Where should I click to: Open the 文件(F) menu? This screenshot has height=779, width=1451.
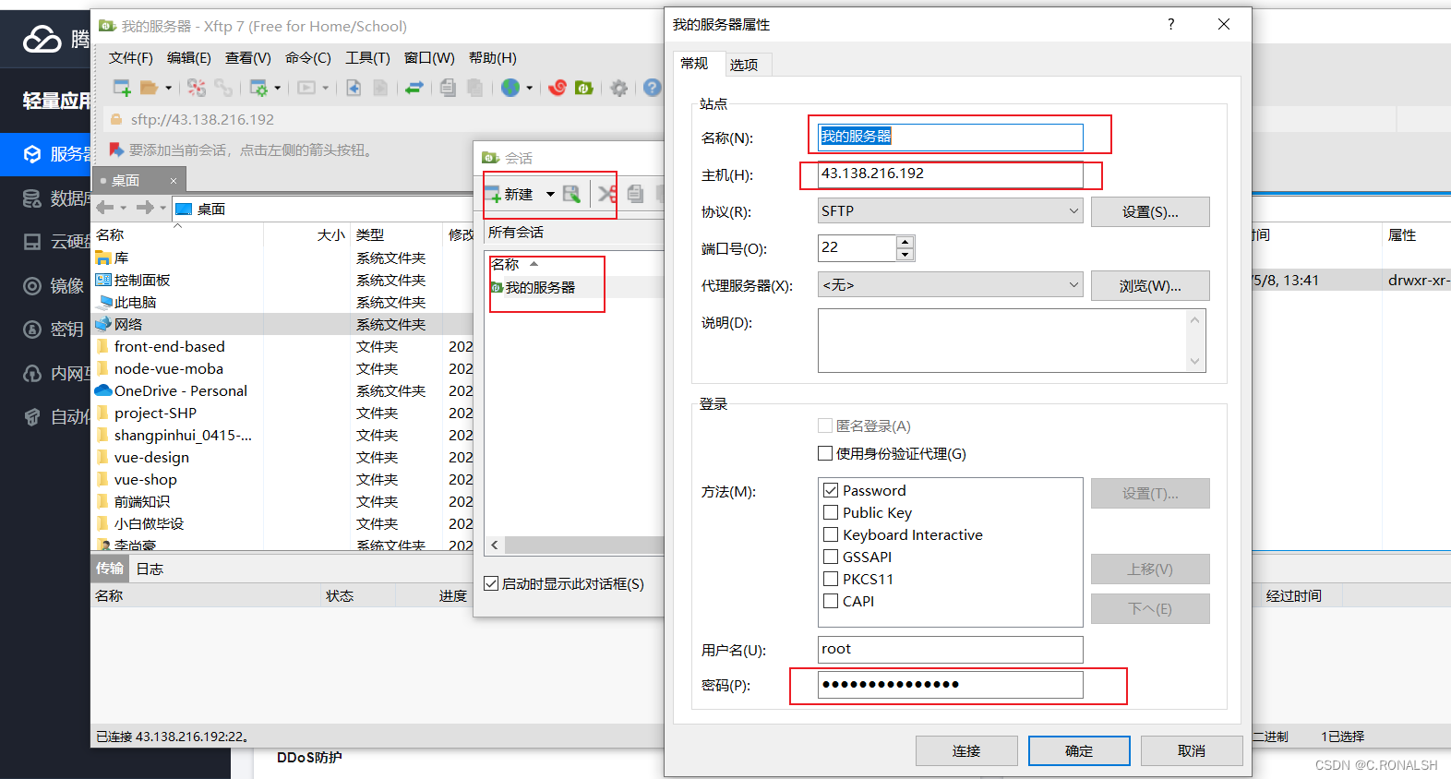[x=131, y=57]
